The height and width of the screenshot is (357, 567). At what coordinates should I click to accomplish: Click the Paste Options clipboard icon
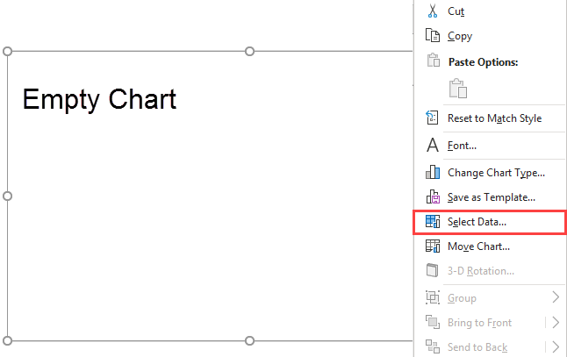[457, 88]
